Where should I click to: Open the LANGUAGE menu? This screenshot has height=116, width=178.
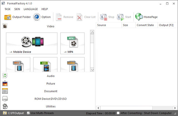tap(31, 9)
